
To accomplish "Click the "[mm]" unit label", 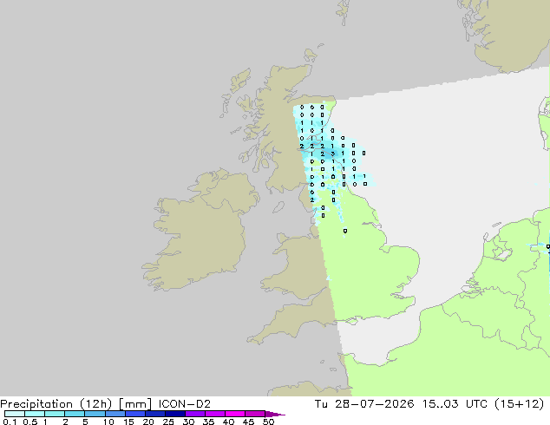I will [x=135, y=404].
